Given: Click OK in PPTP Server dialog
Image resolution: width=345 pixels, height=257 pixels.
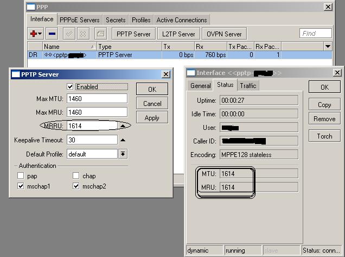Looking at the screenshot, I should [152, 89].
